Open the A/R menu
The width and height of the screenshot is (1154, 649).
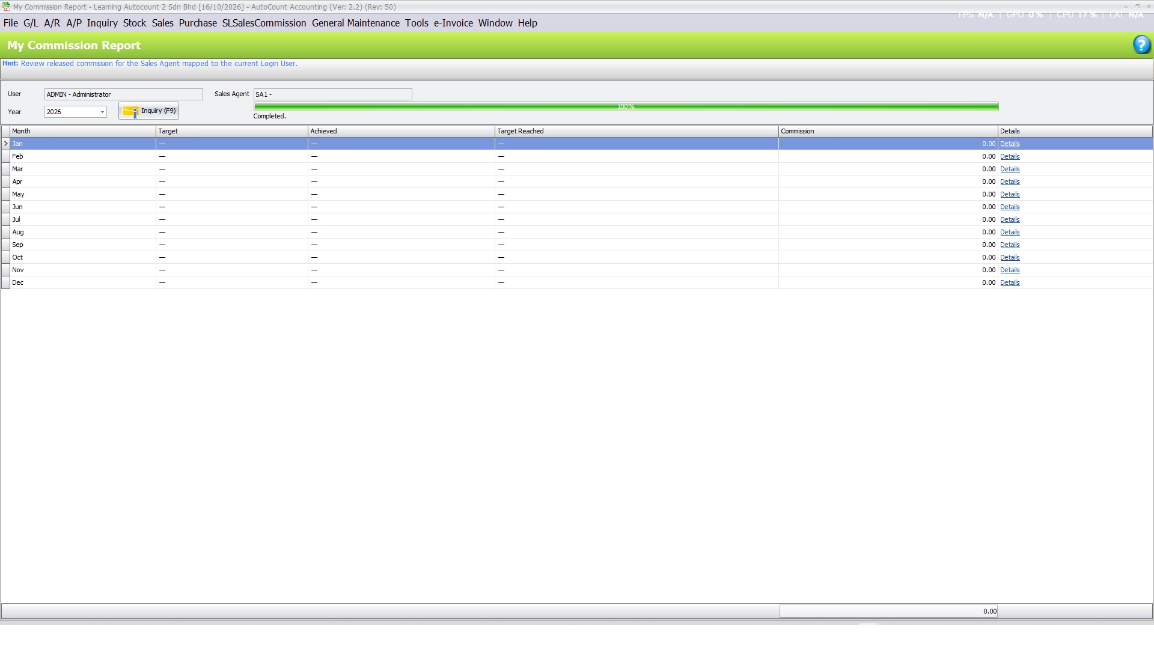coord(52,23)
